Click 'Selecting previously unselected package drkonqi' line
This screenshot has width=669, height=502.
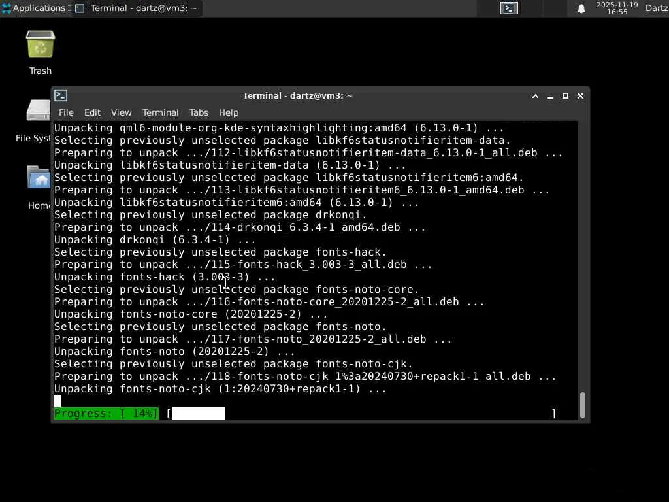[210, 214]
